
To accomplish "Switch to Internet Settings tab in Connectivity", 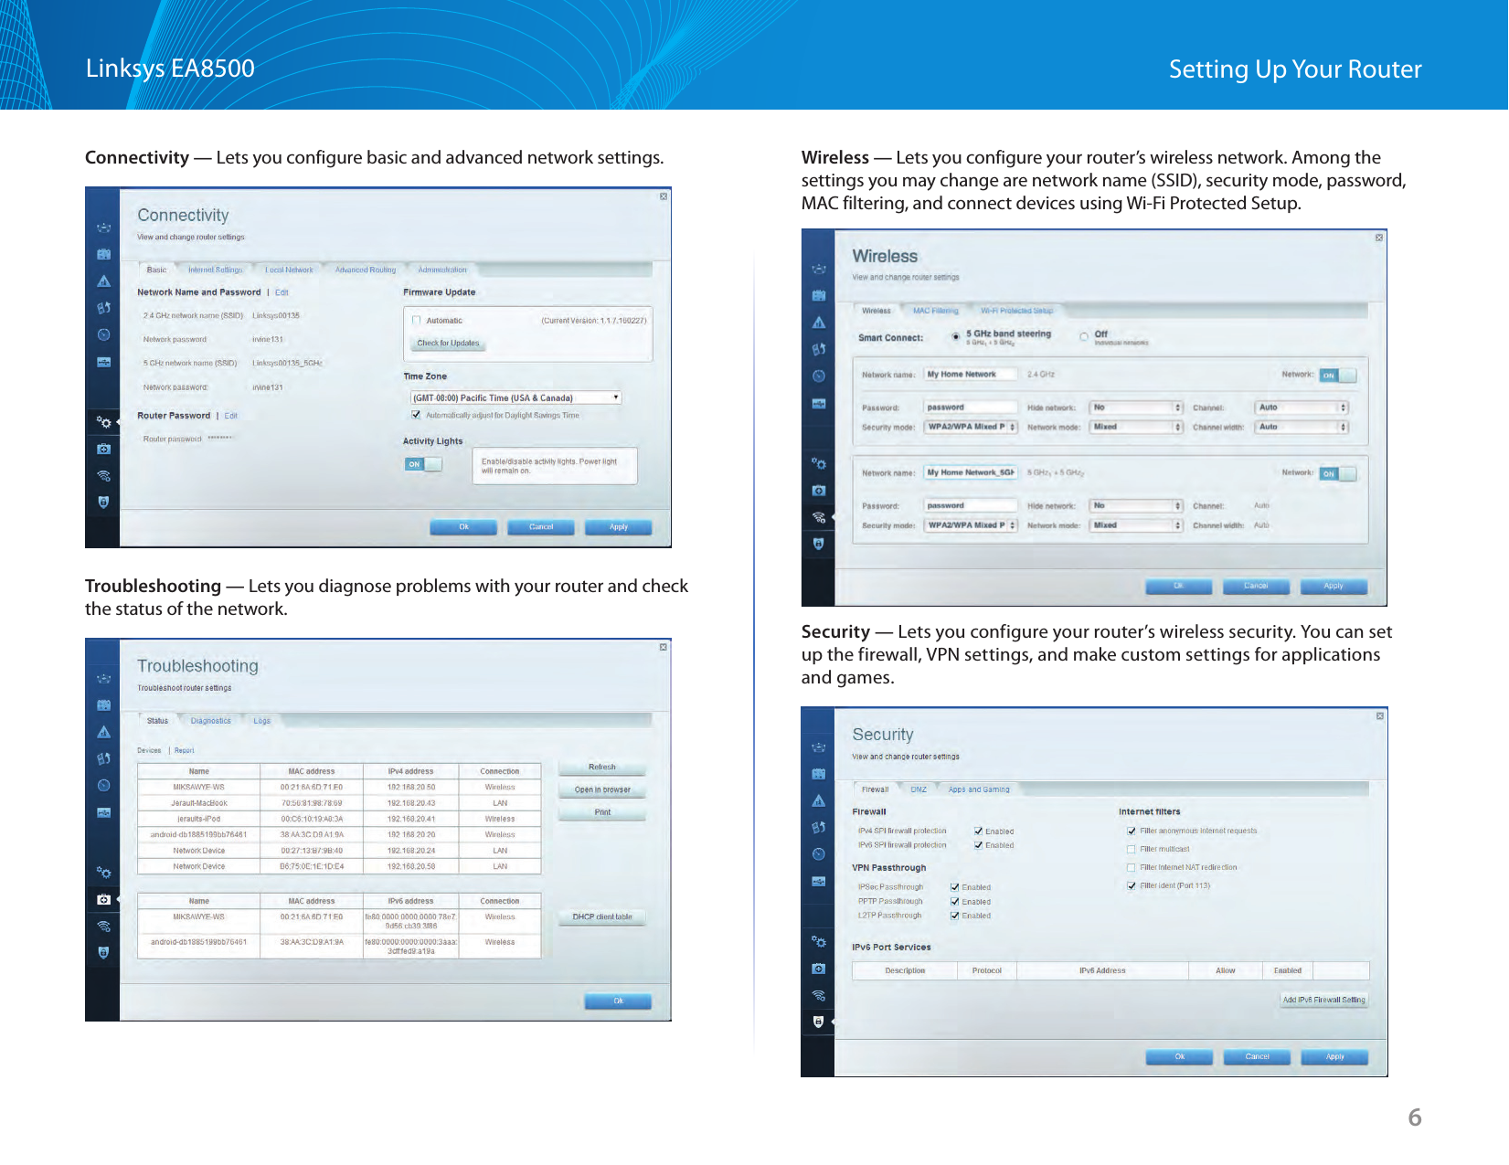I will click(x=216, y=270).
